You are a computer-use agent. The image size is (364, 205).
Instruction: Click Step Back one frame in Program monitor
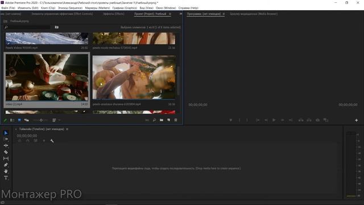pos(266,120)
